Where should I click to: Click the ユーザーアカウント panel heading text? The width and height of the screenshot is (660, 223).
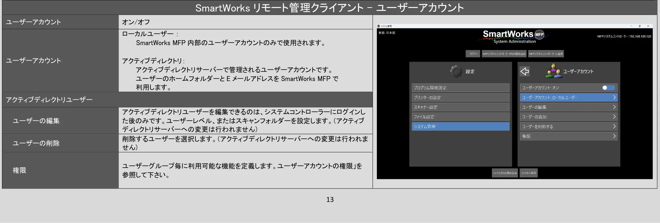pyautogui.click(x=578, y=71)
